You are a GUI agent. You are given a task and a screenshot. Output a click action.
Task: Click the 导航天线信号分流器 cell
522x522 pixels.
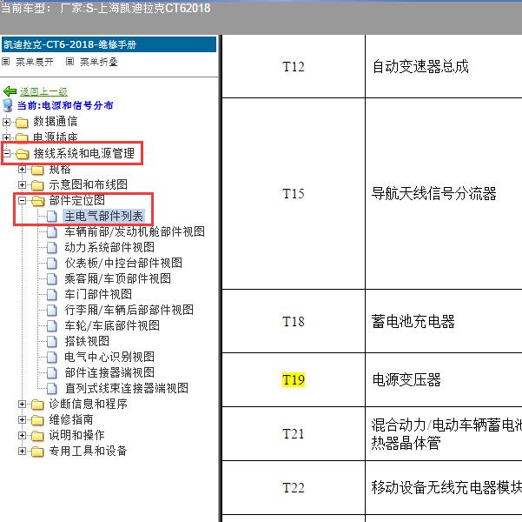(x=444, y=194)
